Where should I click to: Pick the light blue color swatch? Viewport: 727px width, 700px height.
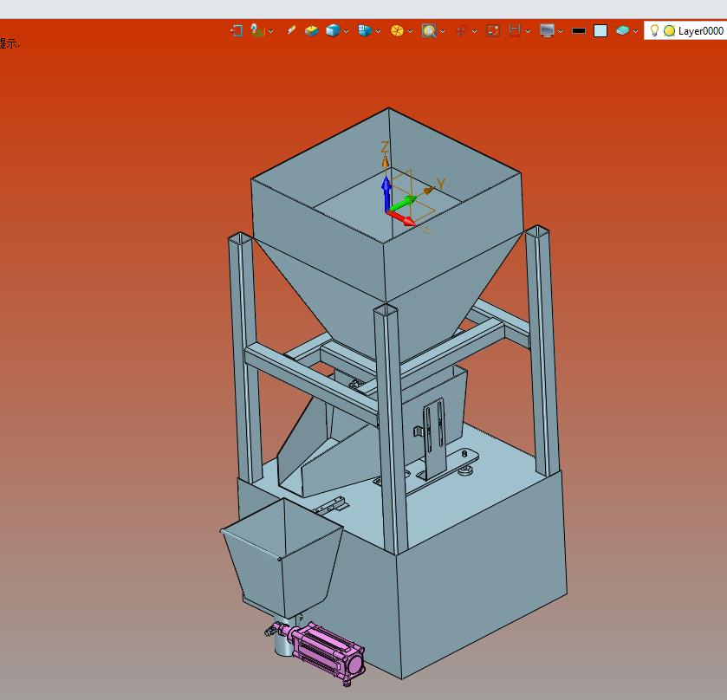click(x=600, y=31)
